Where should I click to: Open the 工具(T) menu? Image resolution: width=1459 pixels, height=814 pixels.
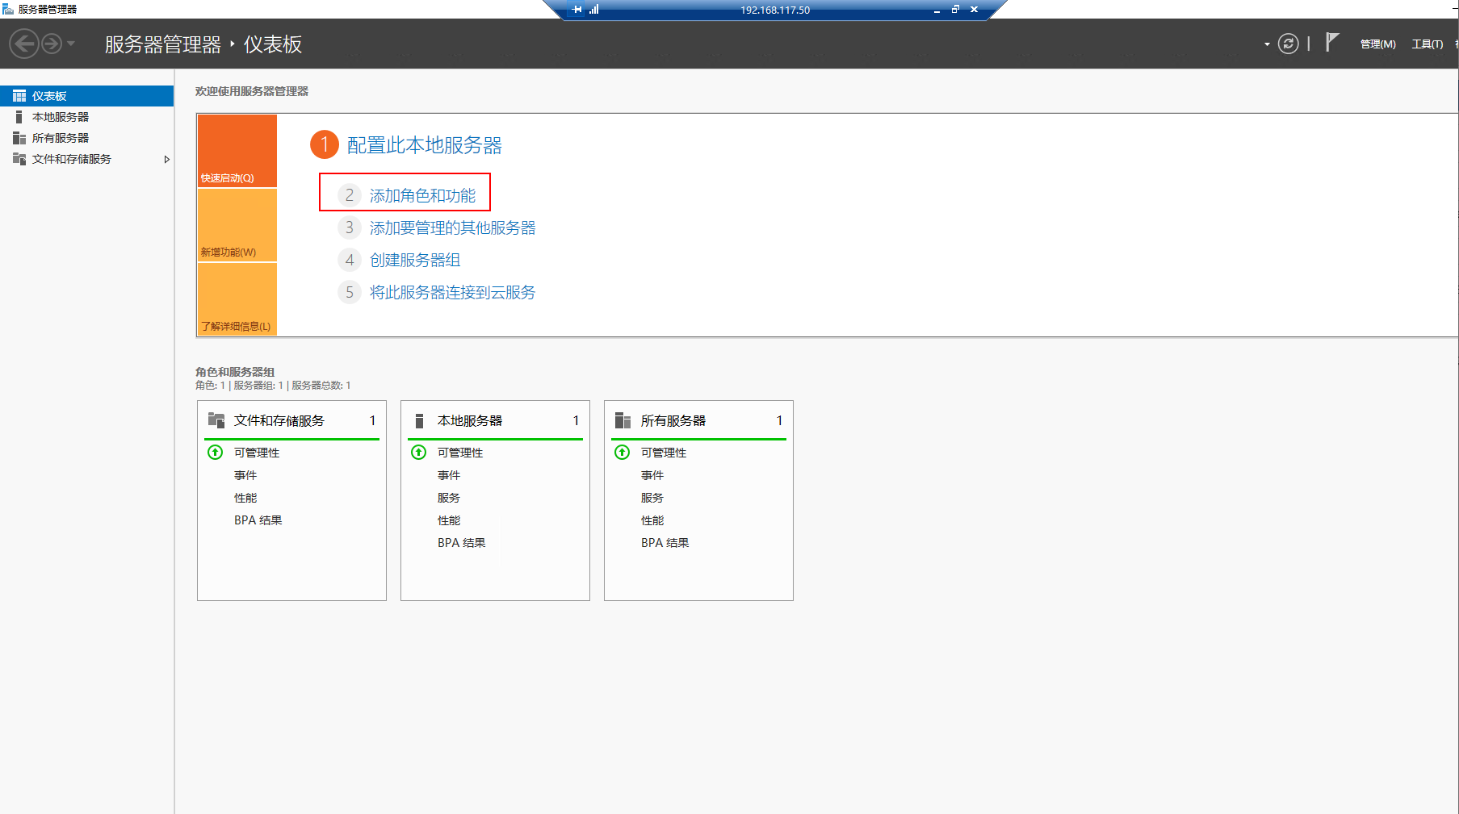(1427, 44)
